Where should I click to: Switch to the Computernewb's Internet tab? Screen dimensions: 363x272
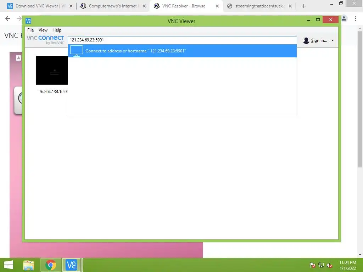(113, 6)
